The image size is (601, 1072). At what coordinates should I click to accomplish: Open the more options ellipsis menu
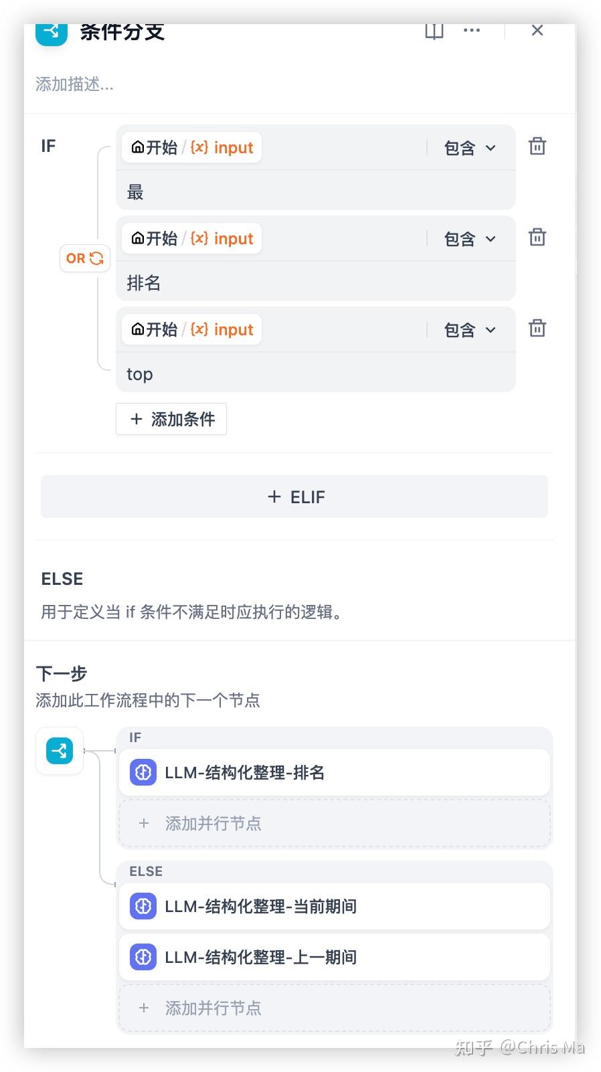click(x=472, y=31)
